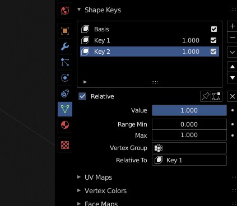This screenshot has height=206, width=237.
Task: Add a new shape key with plus
Action: tap(233, 26)
